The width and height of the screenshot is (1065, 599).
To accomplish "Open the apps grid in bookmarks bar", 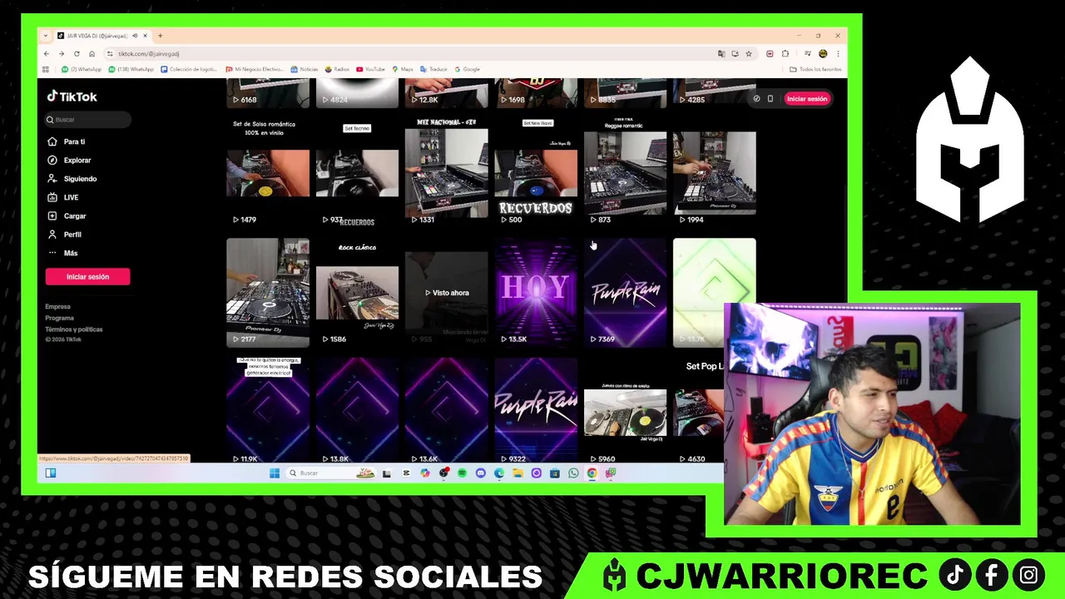I will [46, 69].
